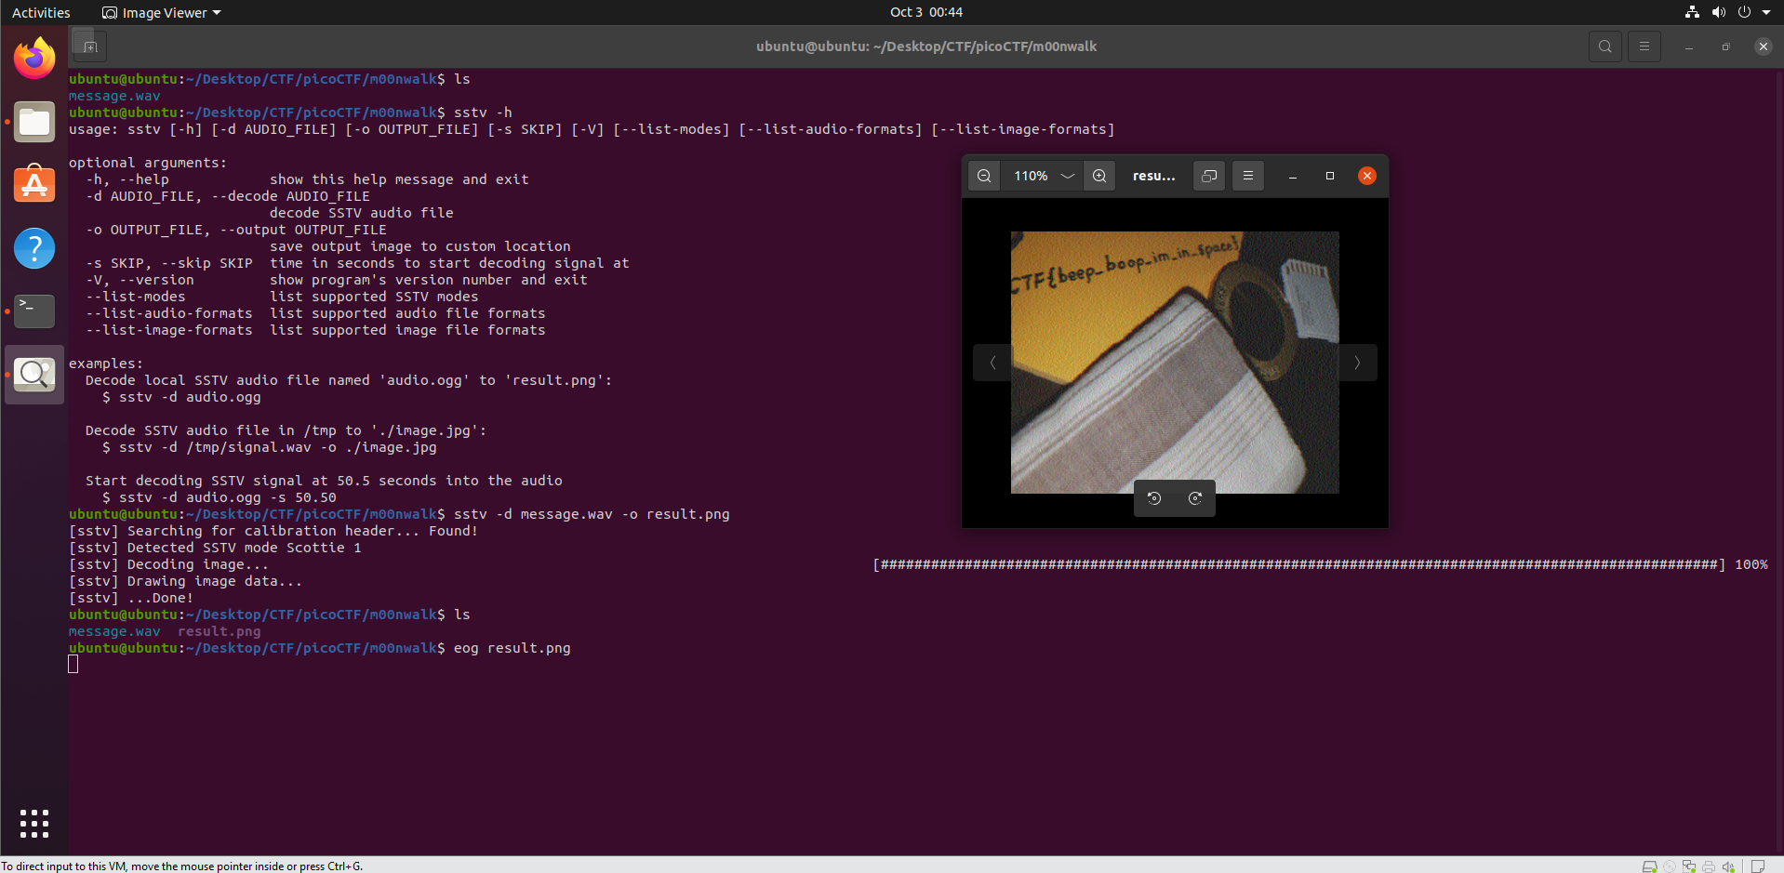Click the decoded SSTV flag image
The width and height of the screenshot is (1784, 873).
(x=1174, y=363)
